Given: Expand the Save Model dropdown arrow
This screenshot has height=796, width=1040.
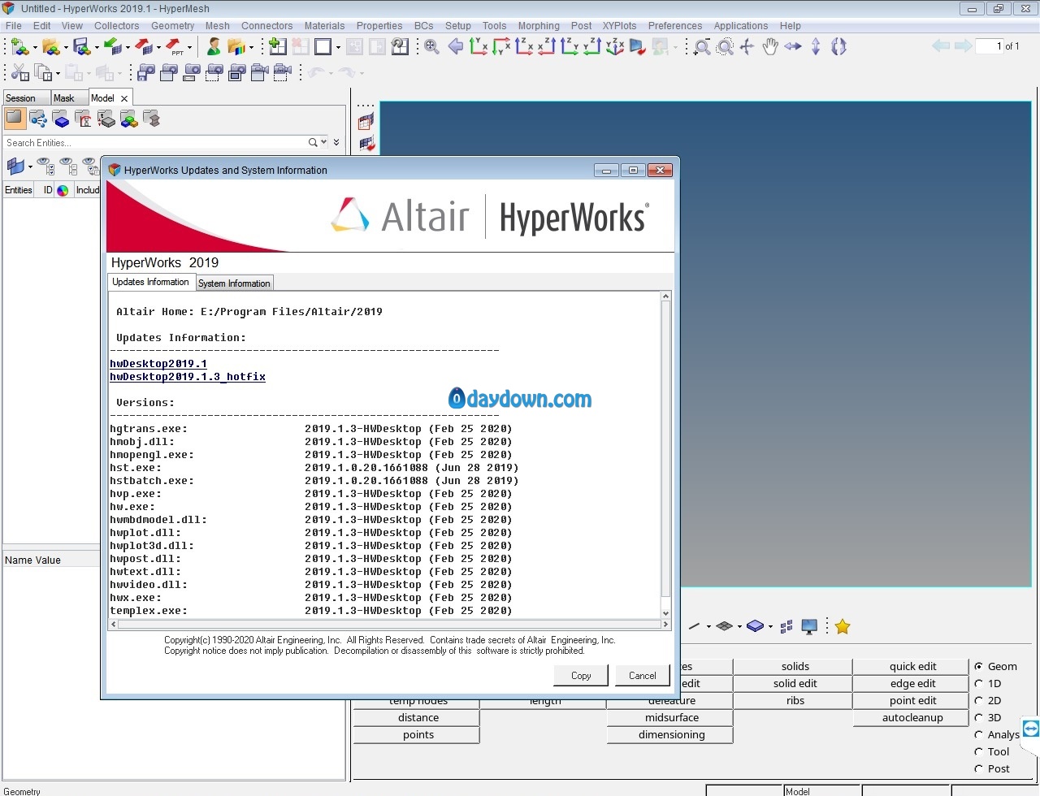Looking at the screenshot, I should click(x=97, y=47).
